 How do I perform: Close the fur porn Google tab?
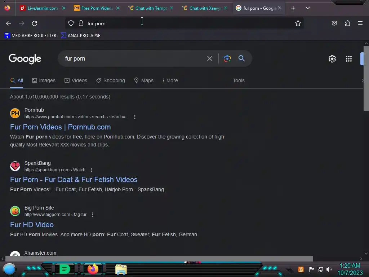point(280,8)
